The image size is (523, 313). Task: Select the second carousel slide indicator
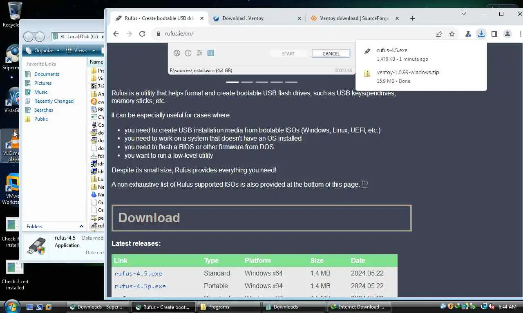click(247, 82)
